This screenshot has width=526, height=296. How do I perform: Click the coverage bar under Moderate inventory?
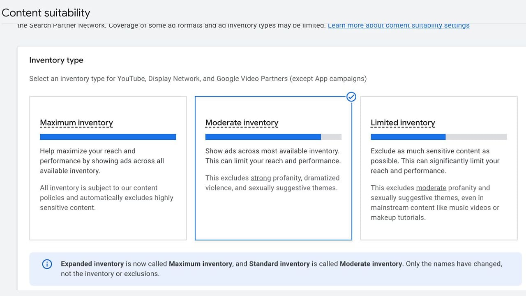point(273,137)
